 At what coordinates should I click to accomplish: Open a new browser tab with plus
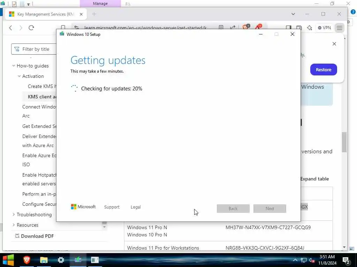[x=94, y=14]
